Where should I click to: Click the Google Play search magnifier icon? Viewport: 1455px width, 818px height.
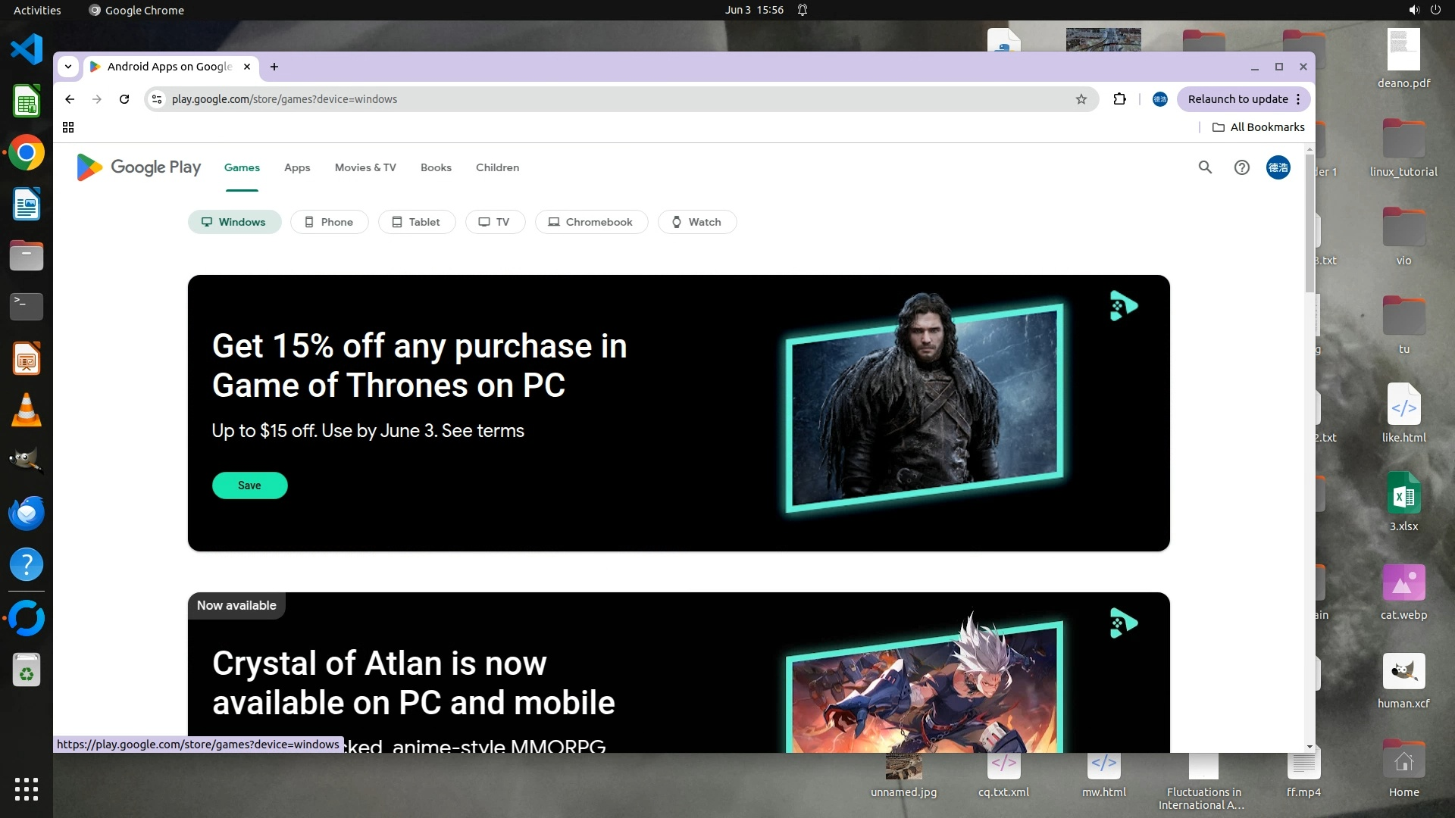click(1205, 167)
